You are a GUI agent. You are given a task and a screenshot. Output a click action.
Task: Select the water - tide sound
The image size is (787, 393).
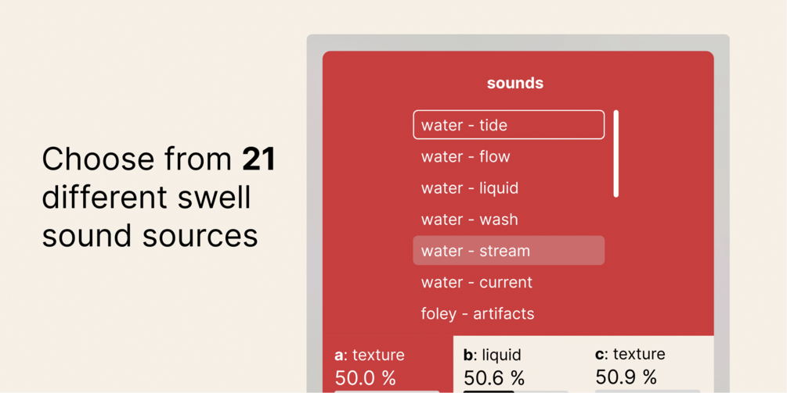click(508, 125)
